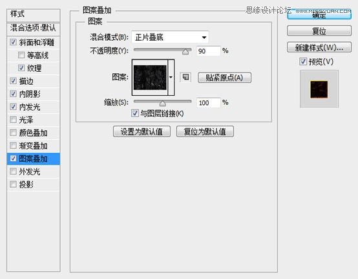
Task: Uncheck the 内阴影 checkbox
Action: pyautogui.click(x=13, y=94)
